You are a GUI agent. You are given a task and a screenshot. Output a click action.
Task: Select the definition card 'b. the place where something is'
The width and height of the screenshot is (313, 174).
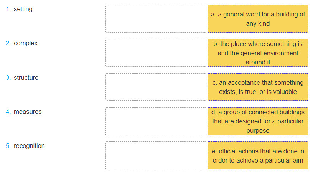click(x=258, y=53)
